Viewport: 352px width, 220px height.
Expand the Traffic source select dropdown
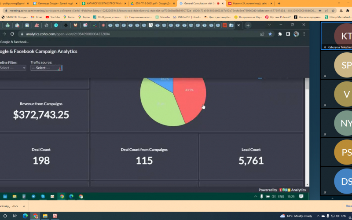pyautogui.click(x=47, y=68)
